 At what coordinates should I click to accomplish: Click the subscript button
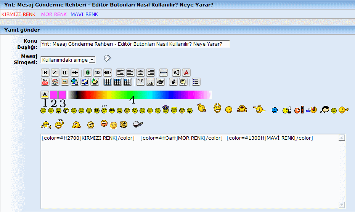150,82
